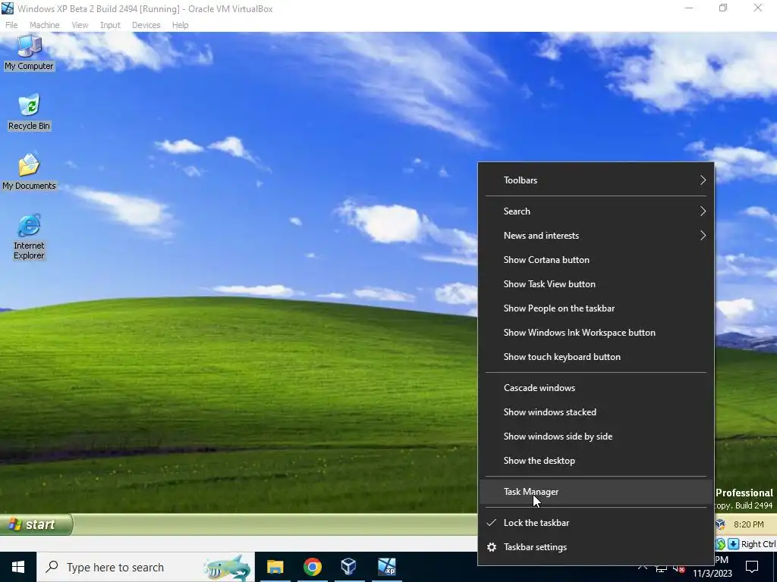Viewport: 777px width, 582px height.
Task: Expand News and interests submenu
Action: tap(596, 236)
